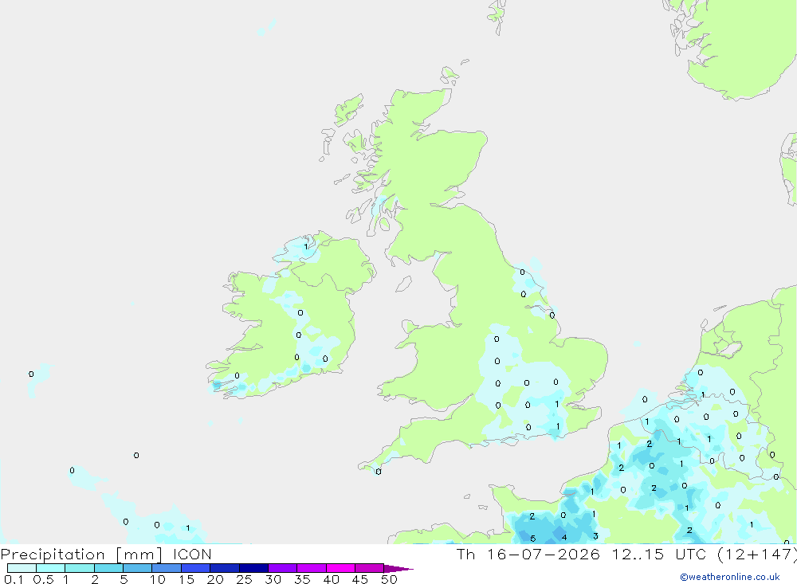Click the "50" legend scale label
The height and width of the screenshot is (584, 797).
(x=389, y=579)
